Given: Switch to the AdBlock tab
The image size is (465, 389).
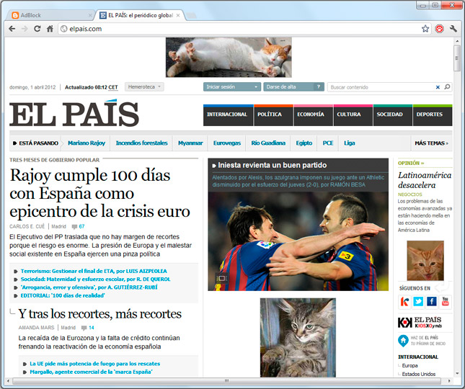Looking at the screenshot, I should [50, 15].
